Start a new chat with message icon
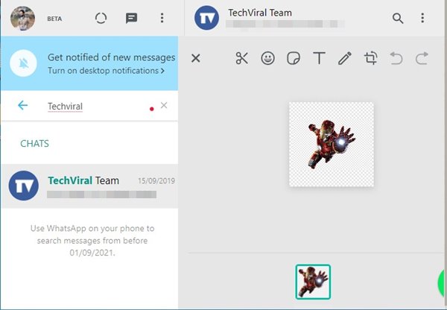This screenshot has width=447, height=310. coord(131,18)
